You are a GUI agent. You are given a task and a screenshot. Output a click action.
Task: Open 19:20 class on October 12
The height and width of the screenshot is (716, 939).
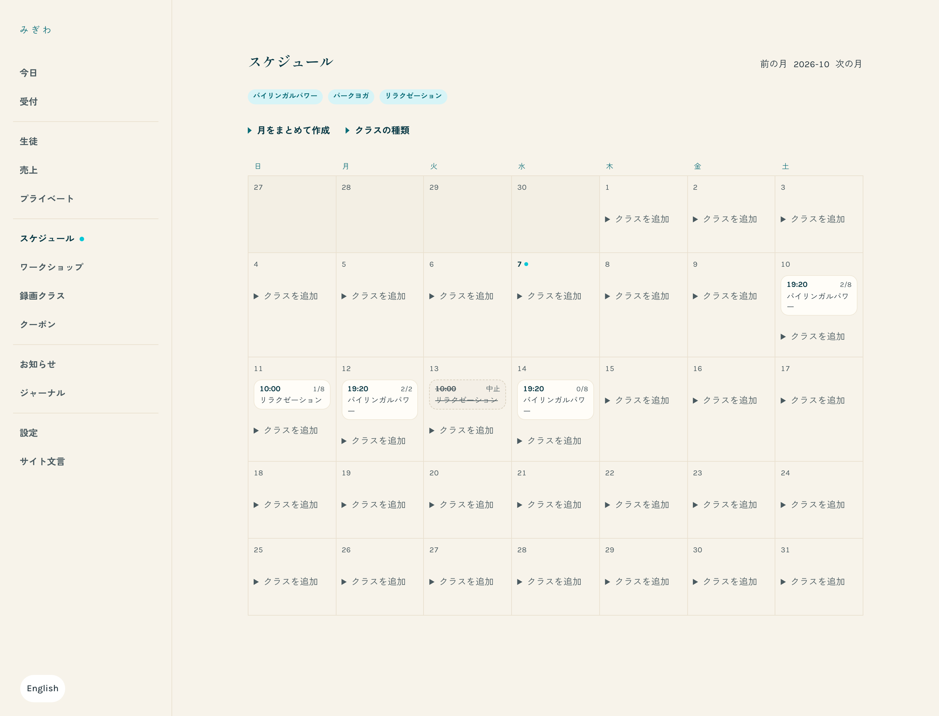(380, 400)
